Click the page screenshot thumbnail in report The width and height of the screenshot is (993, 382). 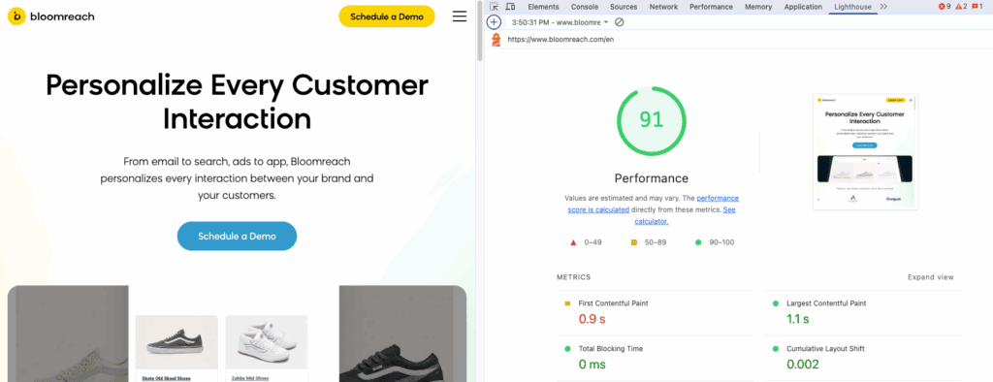[x=865, y=151]
